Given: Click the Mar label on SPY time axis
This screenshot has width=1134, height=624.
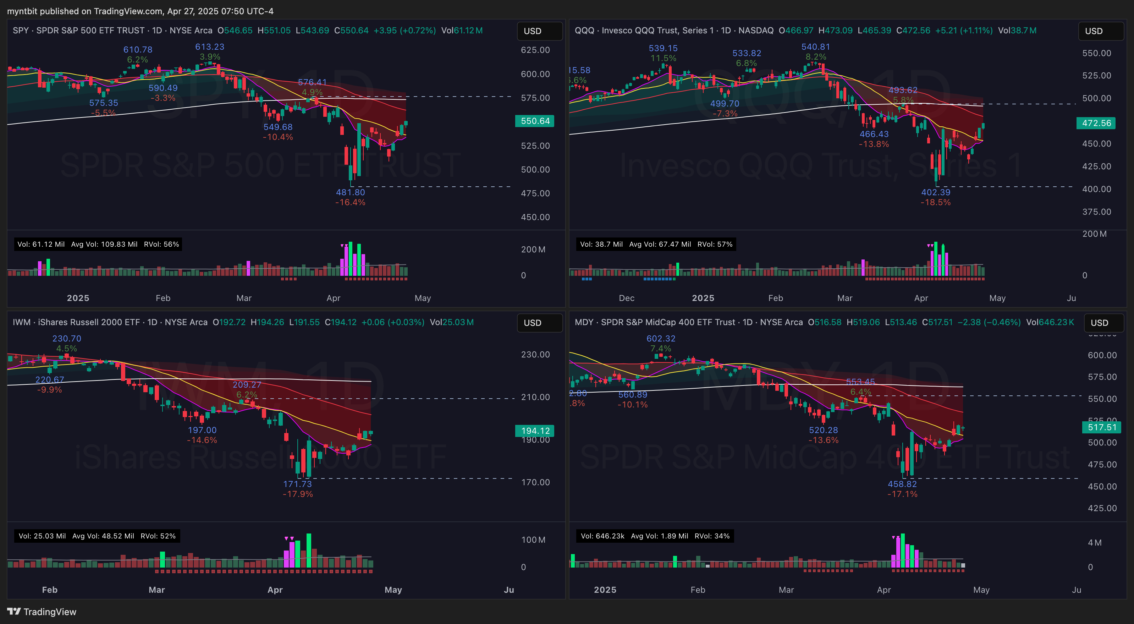Looking at the screenshot, I should pyautogui.click(x=244, y=298).
